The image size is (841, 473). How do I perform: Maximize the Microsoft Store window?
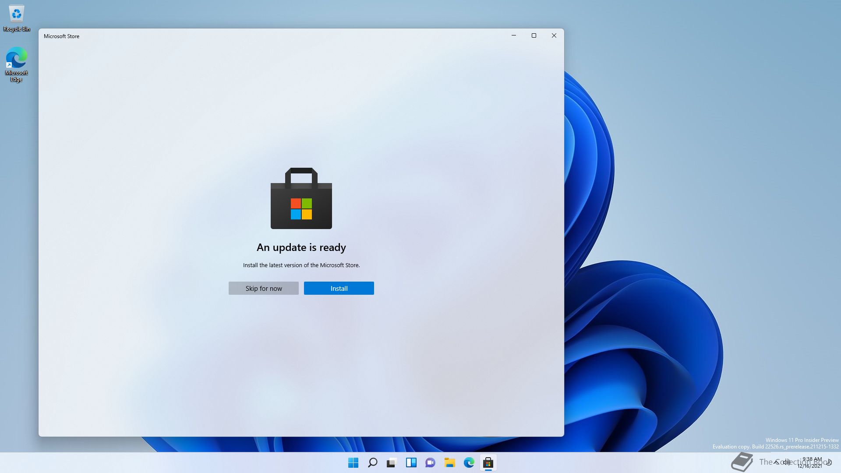pos(534,35)
